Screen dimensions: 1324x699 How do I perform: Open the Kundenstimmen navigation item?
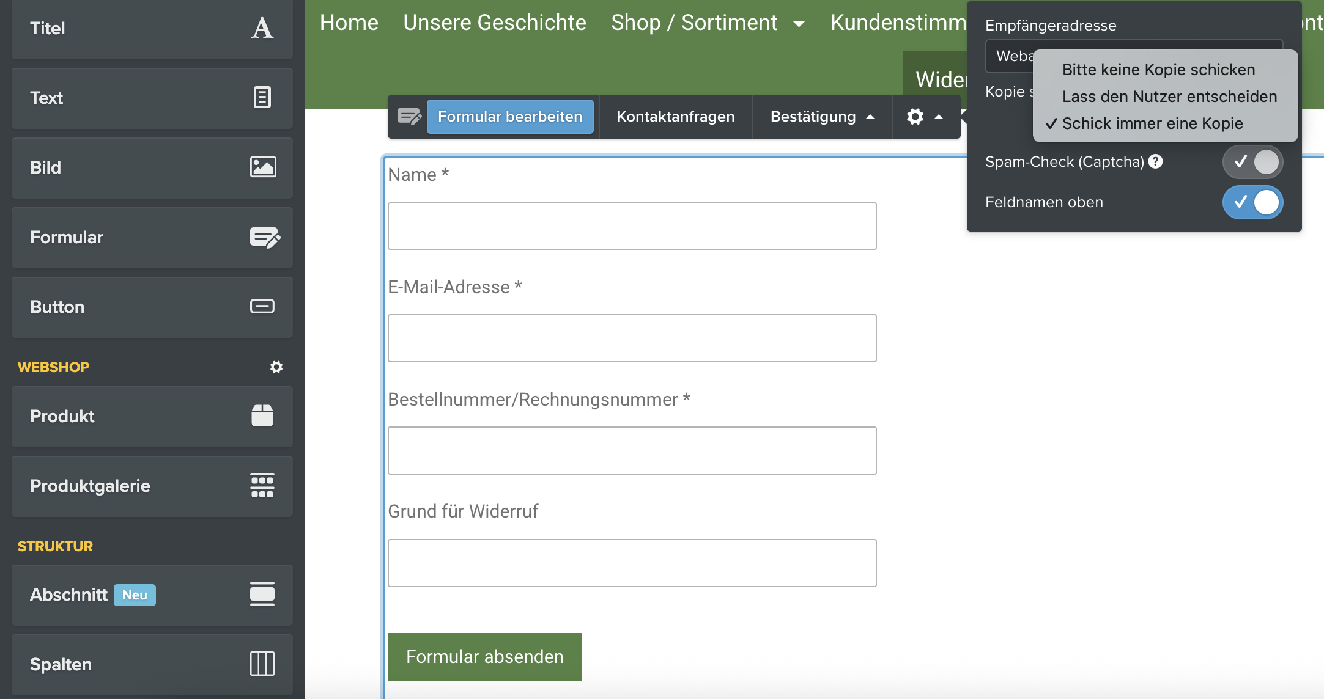(898, 23)
